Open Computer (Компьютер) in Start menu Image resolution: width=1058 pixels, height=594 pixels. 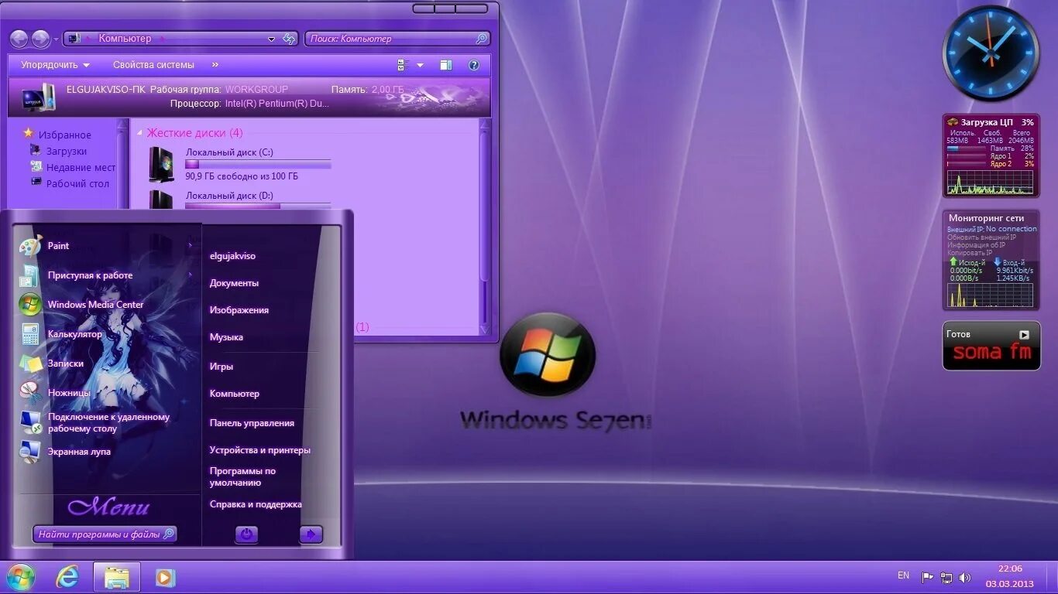click(235, 394)
